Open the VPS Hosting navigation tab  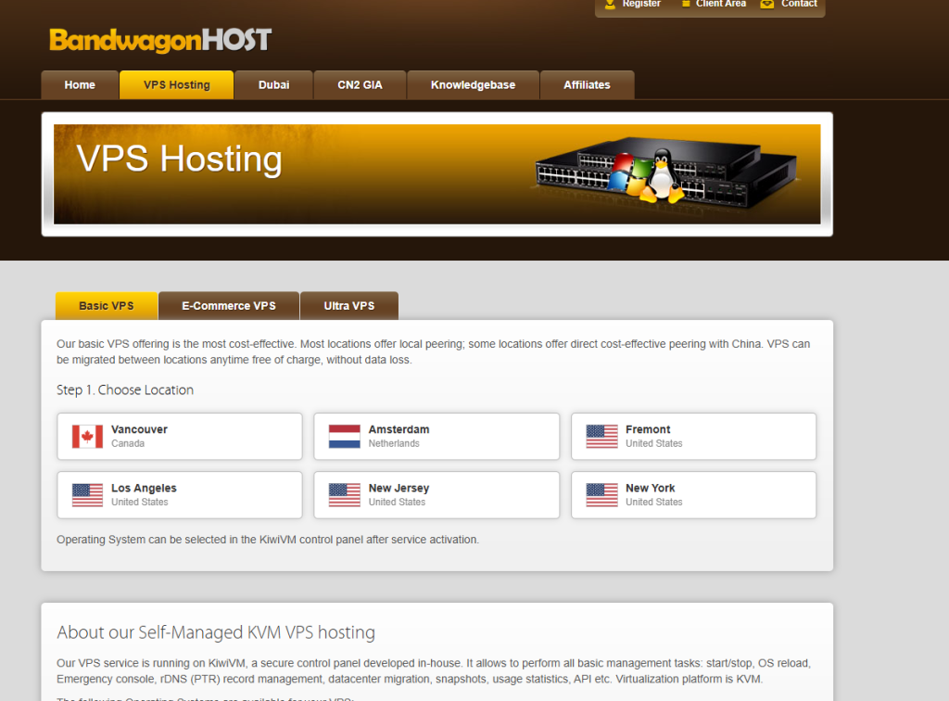pos(177,84)
